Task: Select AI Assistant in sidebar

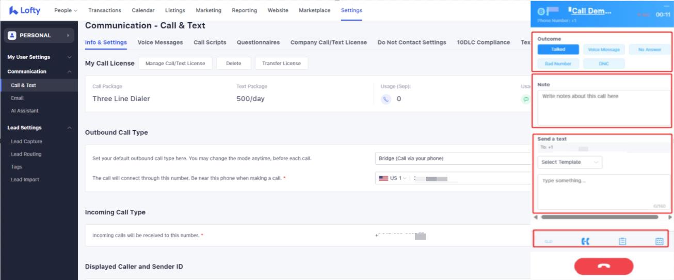Action: (x=25, y=111)
